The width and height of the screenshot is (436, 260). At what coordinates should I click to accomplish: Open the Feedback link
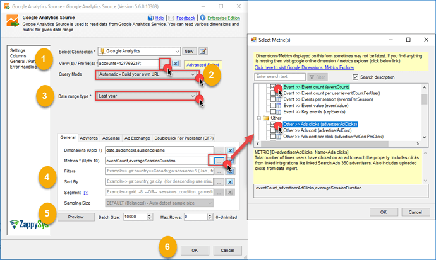pos(186,18)
